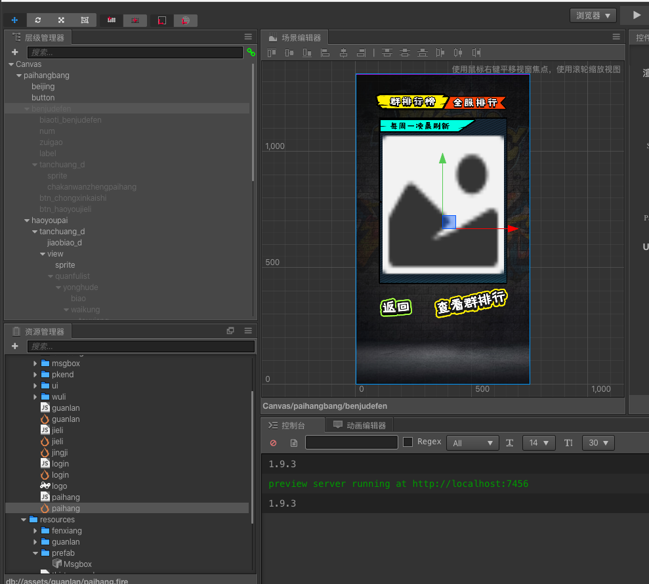Screen dimensions: 649x584
Task: Pop out the assets panel window icon
Action: tap(230, 331)
